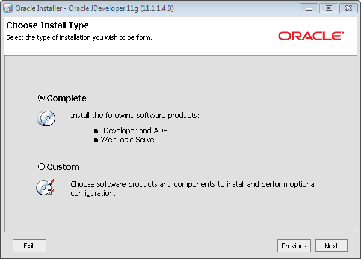Click the Complete installation disc icon
The image size is (361, 259).
pos(46,118)
